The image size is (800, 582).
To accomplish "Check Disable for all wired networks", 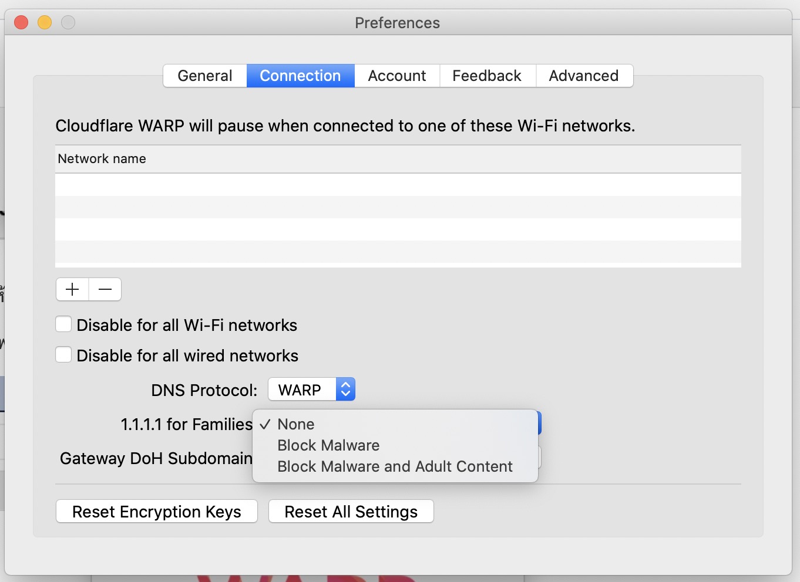I will (x=63, y=355).
